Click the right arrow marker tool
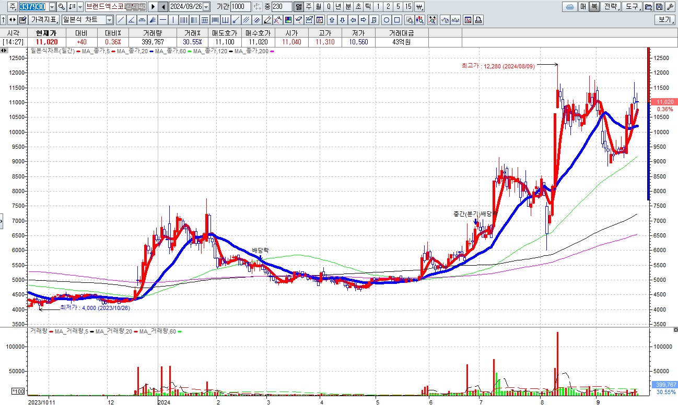This screenshot has height=405, width=678. point(364,20)
